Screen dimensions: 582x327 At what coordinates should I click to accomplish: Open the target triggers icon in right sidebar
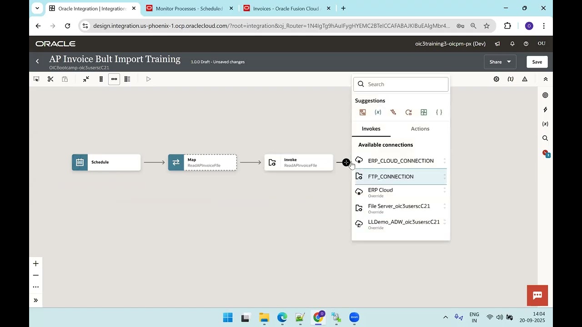(545, 95)
